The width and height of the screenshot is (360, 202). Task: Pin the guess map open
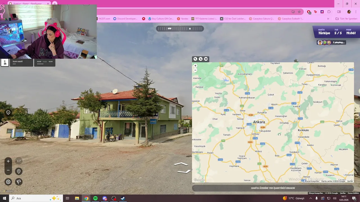[206, 59]
